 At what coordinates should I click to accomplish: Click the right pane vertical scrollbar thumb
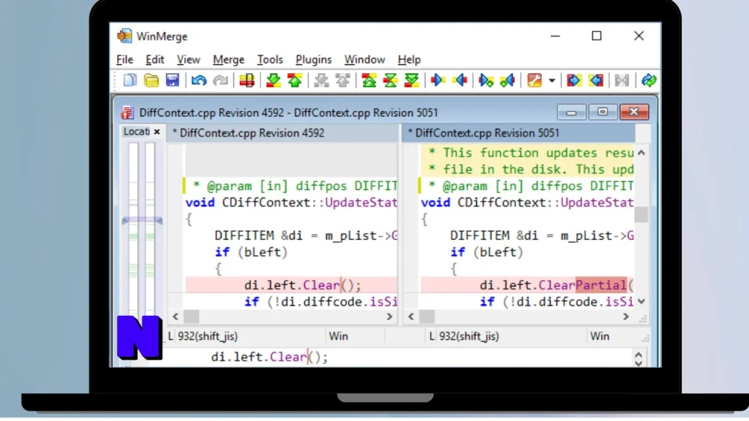click(x=641, y=215)
